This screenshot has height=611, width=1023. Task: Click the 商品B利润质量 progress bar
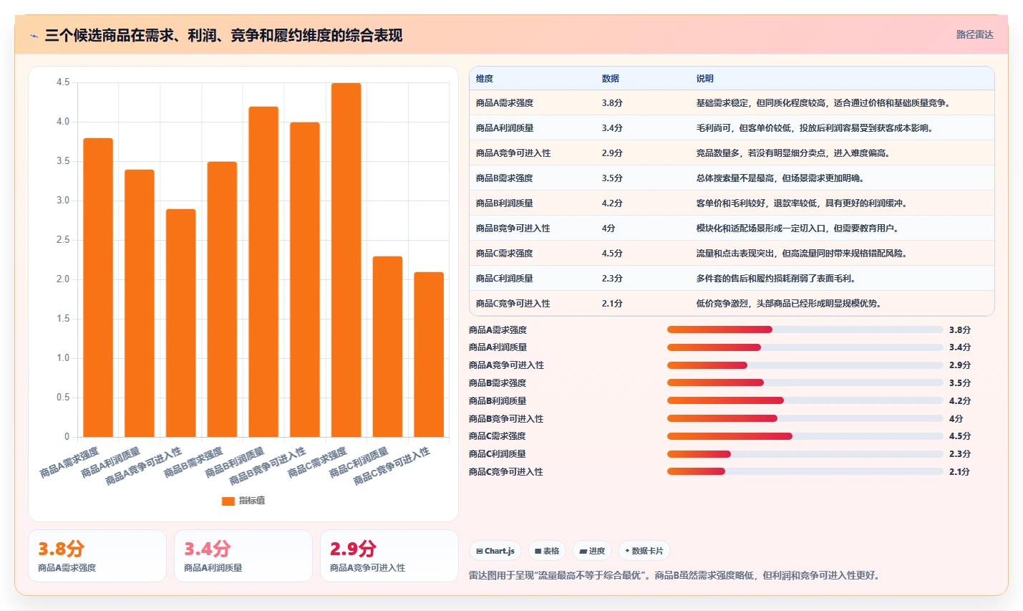[x=805, y=400]
